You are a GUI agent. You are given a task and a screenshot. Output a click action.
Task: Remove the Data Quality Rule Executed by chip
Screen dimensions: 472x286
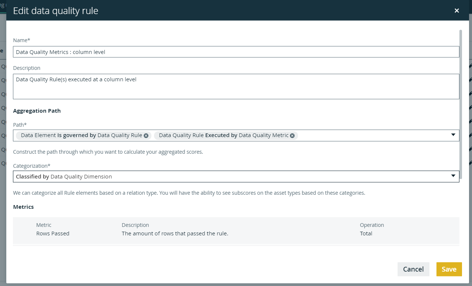coord(292,136)
